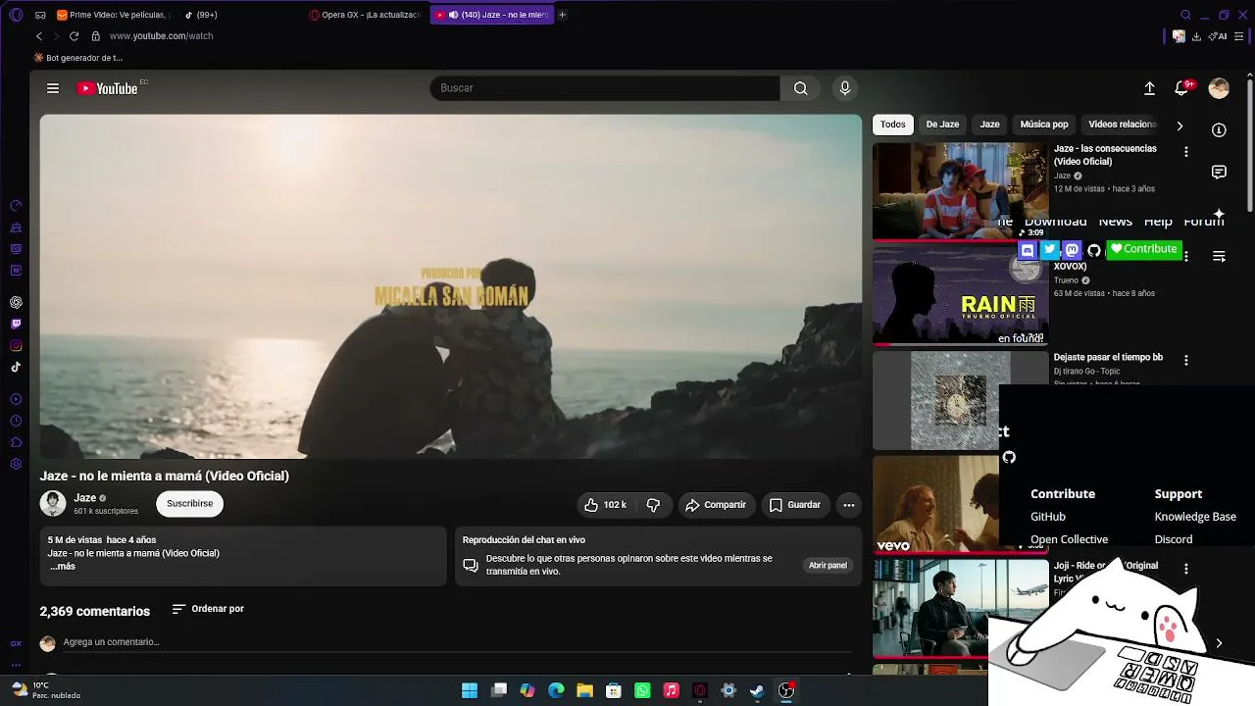Viewport: 1255px width, 706px height.
Task: Open Microsoft Edge from the taskbar
Action: pos(556,690)
